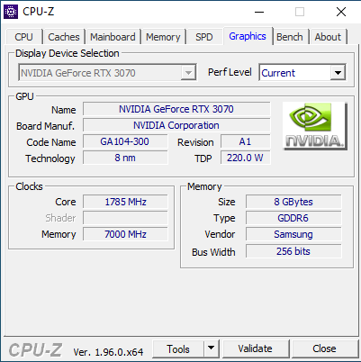Screen dimensions: 361x362
Task: Switch to the Bench tab
Action: pyautogui.click(x=290, y=37)
